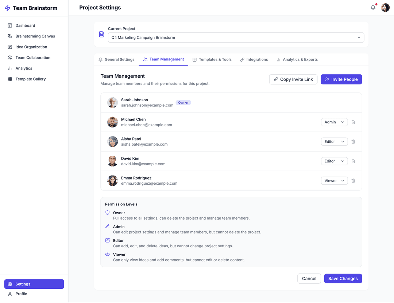This screenshot has width=394, height=303.
Task: Open the user avatar in header
Action: pyautogui.click(x=385, y=8)
